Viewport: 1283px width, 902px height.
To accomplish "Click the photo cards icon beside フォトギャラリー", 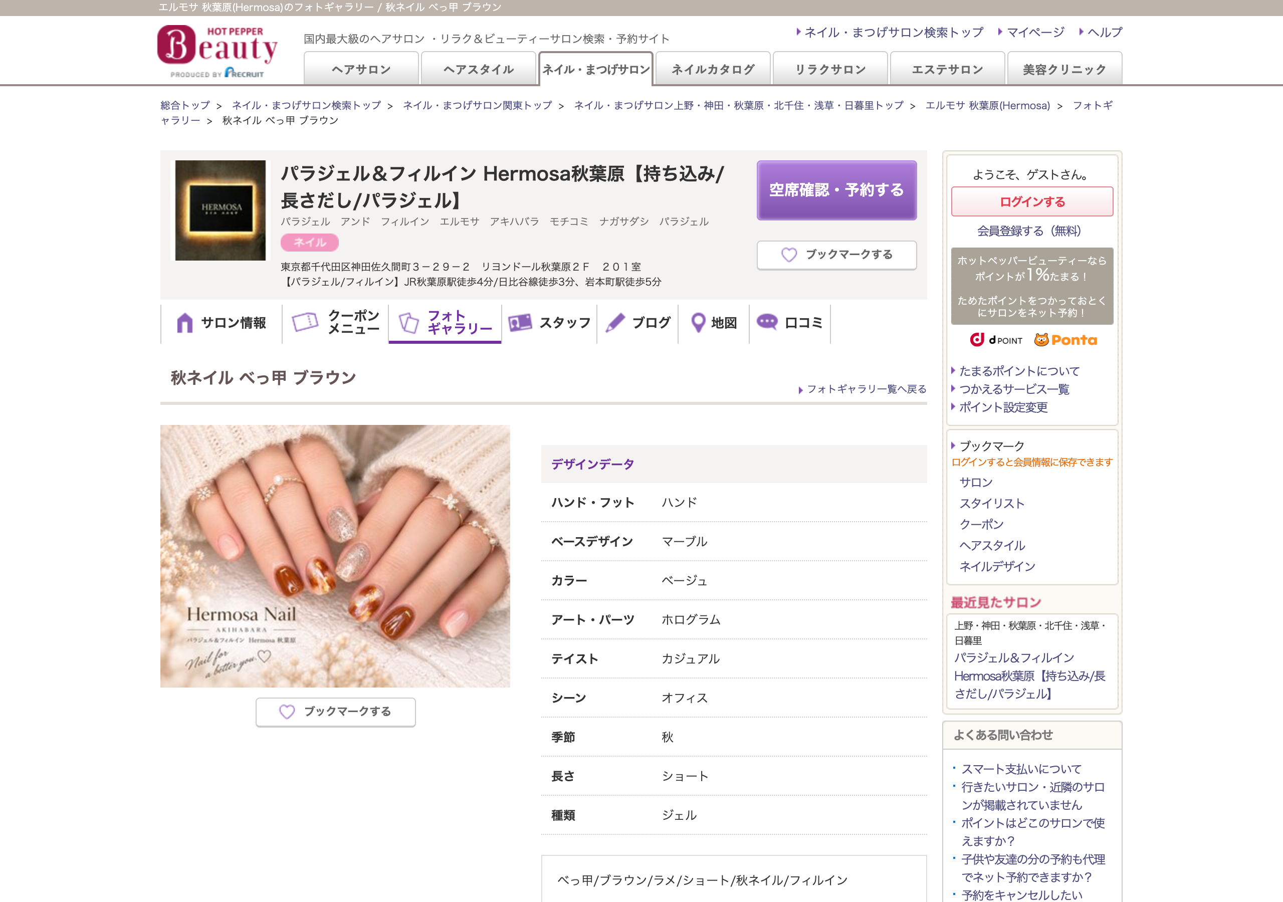I will coord(408,322).
